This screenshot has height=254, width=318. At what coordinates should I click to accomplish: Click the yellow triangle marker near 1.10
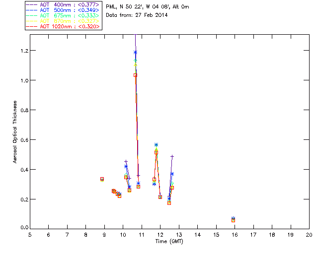tap(136, 65)
